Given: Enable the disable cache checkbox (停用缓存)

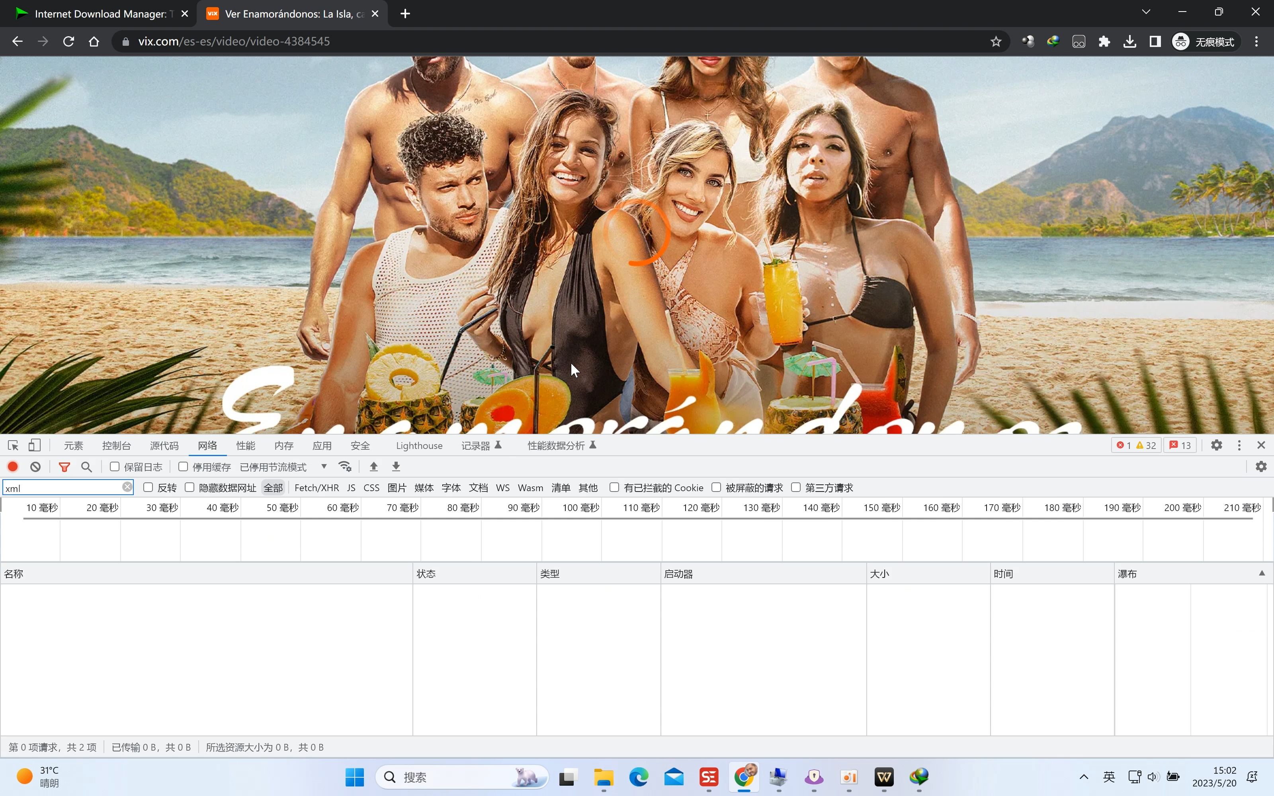Looking at the screenshot, I should coord(183,466).
